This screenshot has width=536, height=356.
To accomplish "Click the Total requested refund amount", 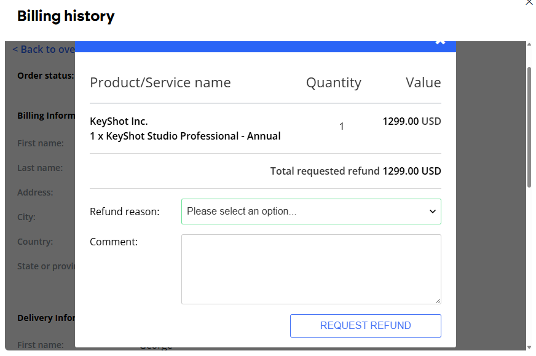I will (412, 171).
